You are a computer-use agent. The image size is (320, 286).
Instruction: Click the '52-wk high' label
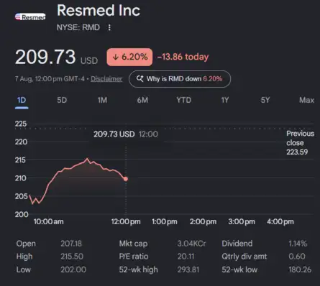pyautogui.click(x=139, y=269)
